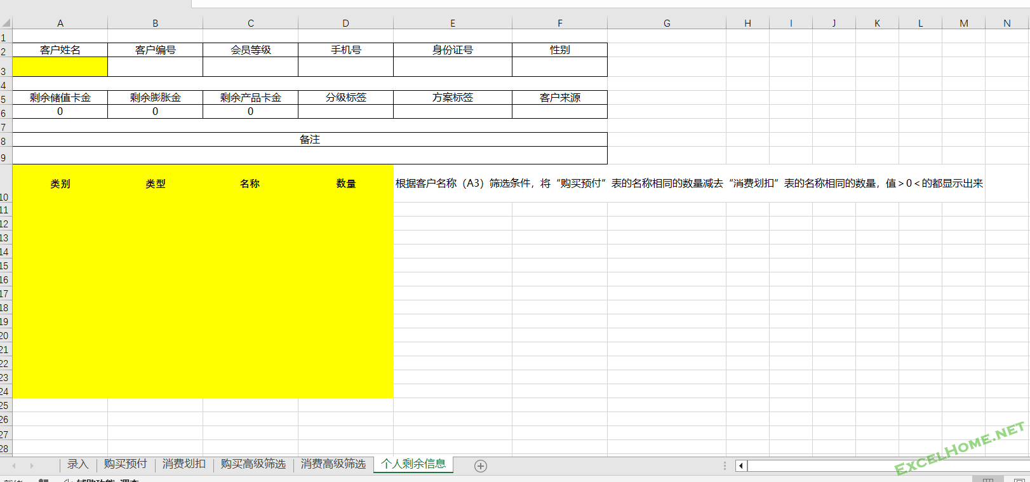Viewport: 1030px width, 482px height.
Task: Click the yellow 名称 header cell
Action: point(251,184)
